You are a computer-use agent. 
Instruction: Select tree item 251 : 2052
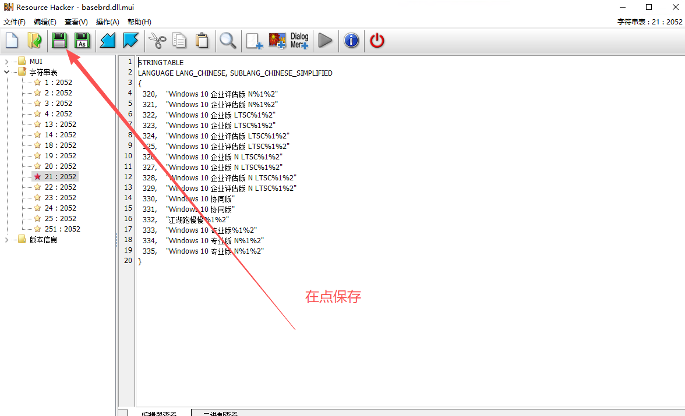62,229
